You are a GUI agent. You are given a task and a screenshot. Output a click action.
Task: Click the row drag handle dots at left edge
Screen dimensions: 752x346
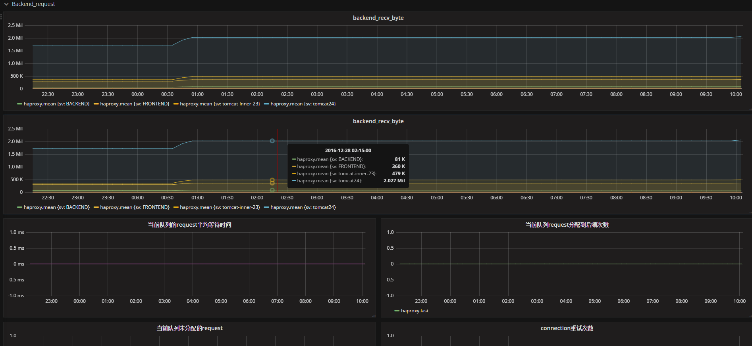point(1,17)
